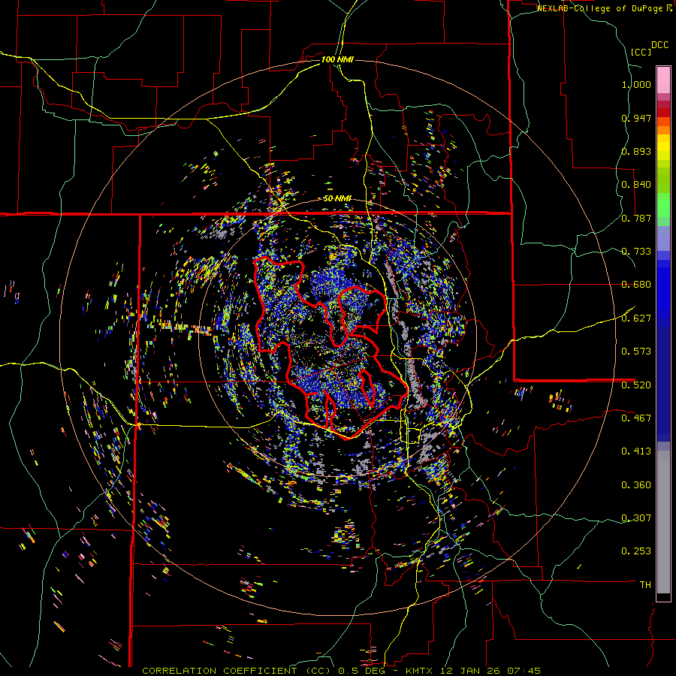Select the 0.947 legend value

(636, 118)
